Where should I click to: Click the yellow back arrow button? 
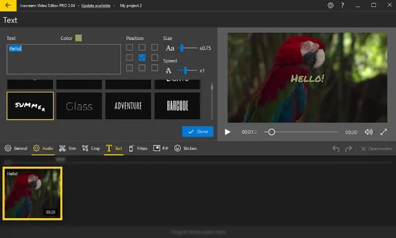click(8, 5)
